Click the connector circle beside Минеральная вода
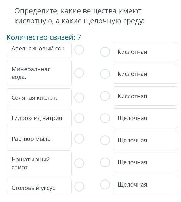Image resolution: width=181 pixels, height=202 pixels. click(79, 73)
